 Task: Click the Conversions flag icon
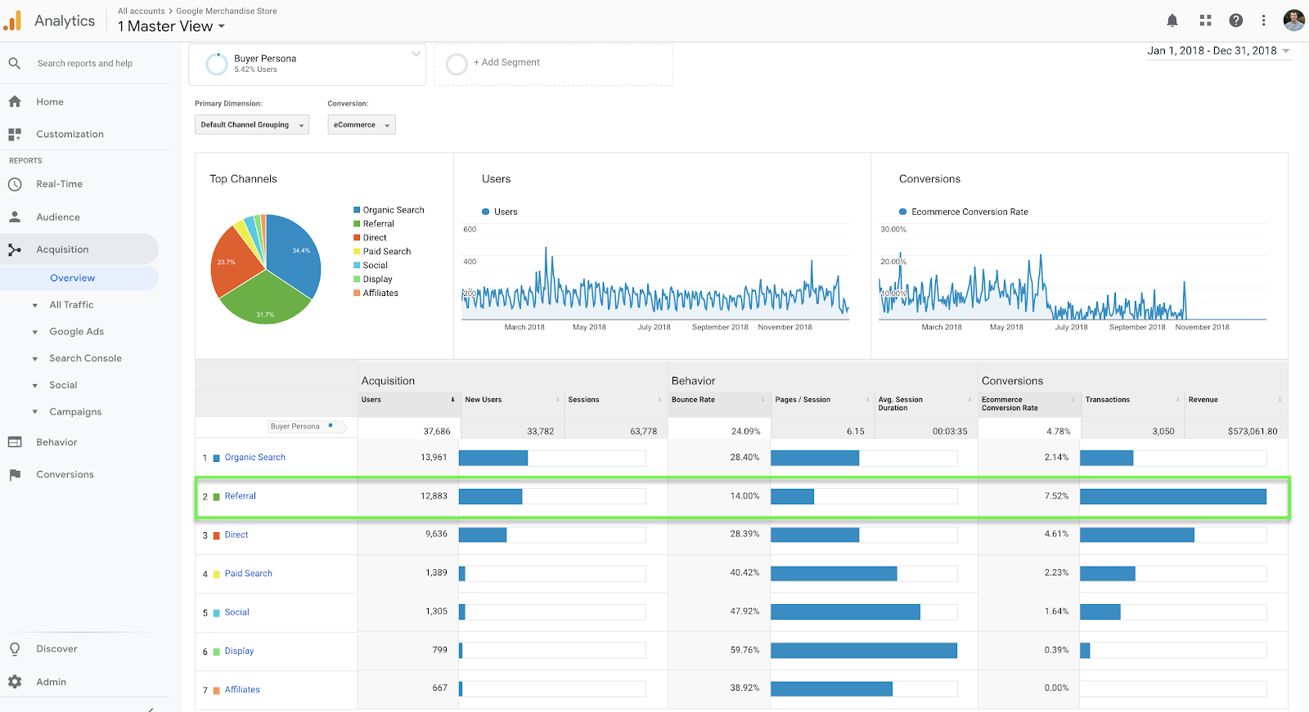point(15,475)
